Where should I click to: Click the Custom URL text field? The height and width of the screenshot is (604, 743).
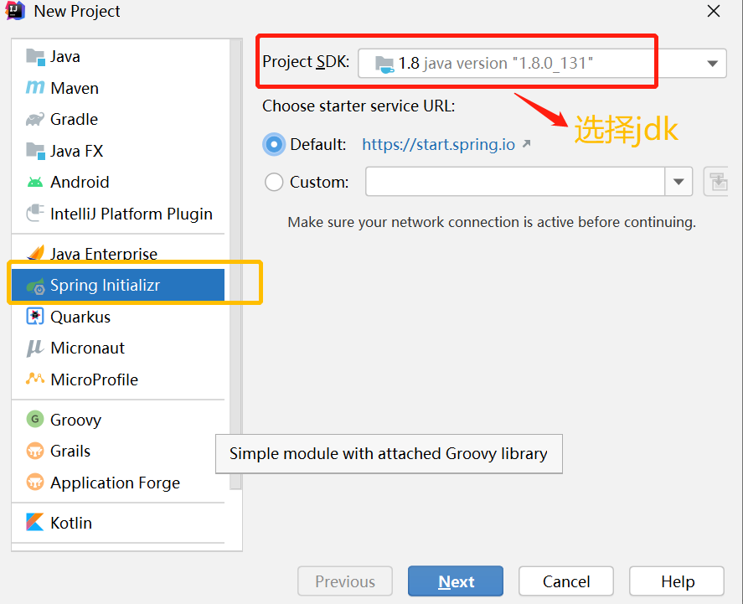[515, 182]
